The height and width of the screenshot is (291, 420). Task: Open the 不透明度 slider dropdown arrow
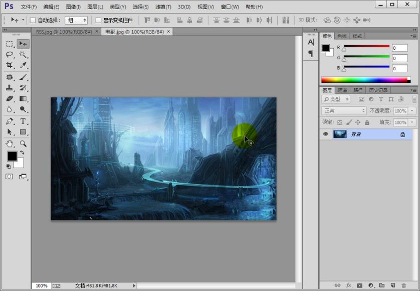(412, 111)
